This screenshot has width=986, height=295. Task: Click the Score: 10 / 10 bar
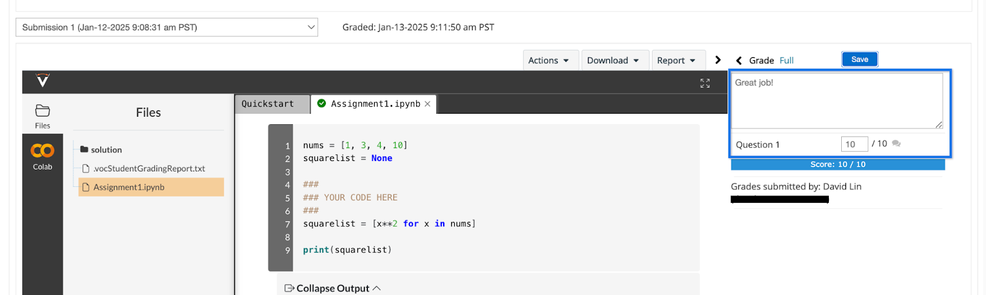pos(837,164)
